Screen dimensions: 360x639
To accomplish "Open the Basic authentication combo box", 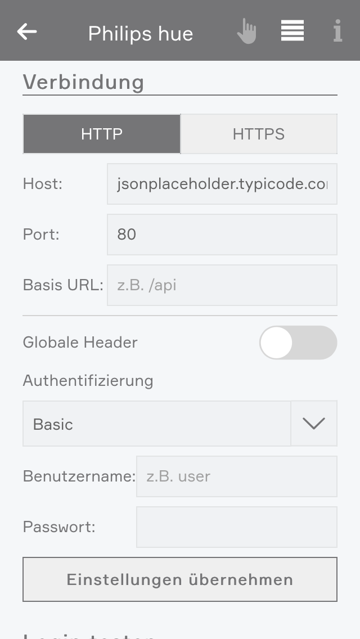I will click(157, 424).
